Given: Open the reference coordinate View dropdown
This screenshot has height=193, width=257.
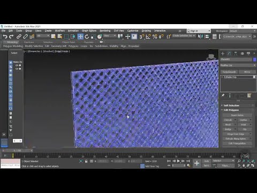Looking at the screenshot, I should point(110,36).
